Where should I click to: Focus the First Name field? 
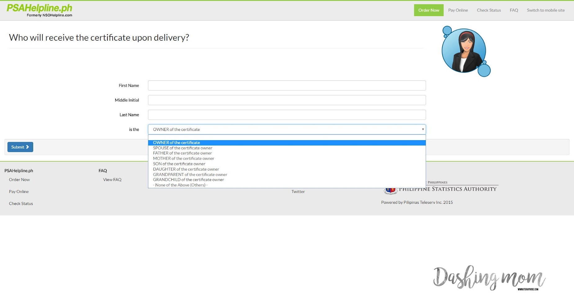tap(287, 86)
